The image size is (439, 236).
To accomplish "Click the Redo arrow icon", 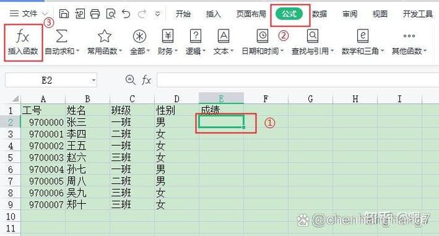I will tap(142, 14).
